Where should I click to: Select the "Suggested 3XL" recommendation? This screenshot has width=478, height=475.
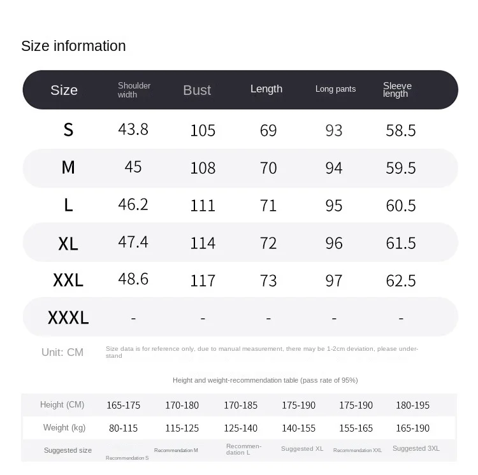click(x=416, y=449)
